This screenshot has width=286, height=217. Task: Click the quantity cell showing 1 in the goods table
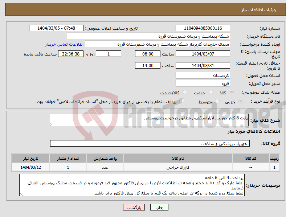pos(68,167)
